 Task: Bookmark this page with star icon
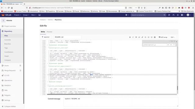coord(144,8)
